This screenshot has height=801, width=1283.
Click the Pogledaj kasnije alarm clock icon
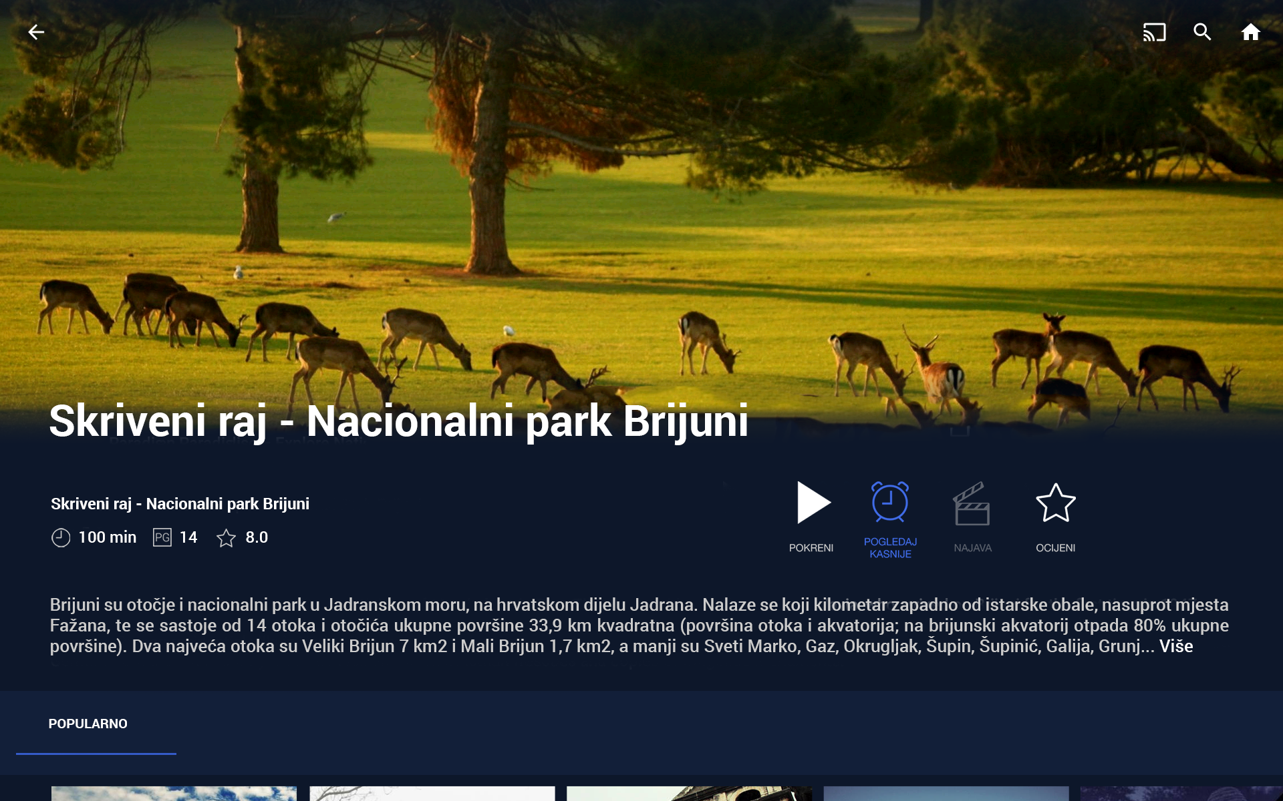[x=890, y=502]
